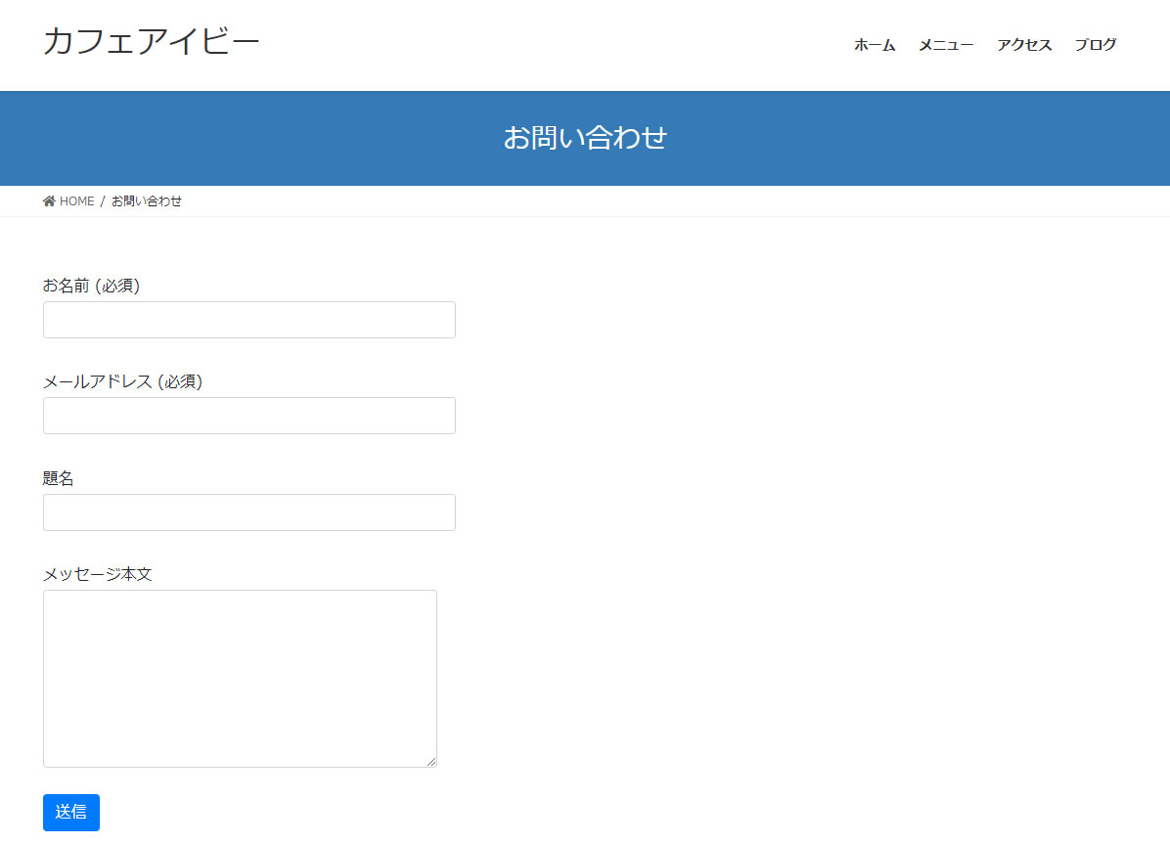Submit the form with 送信 button
The width and height of the screenshot is (1170, 844).
pos(70,812)
